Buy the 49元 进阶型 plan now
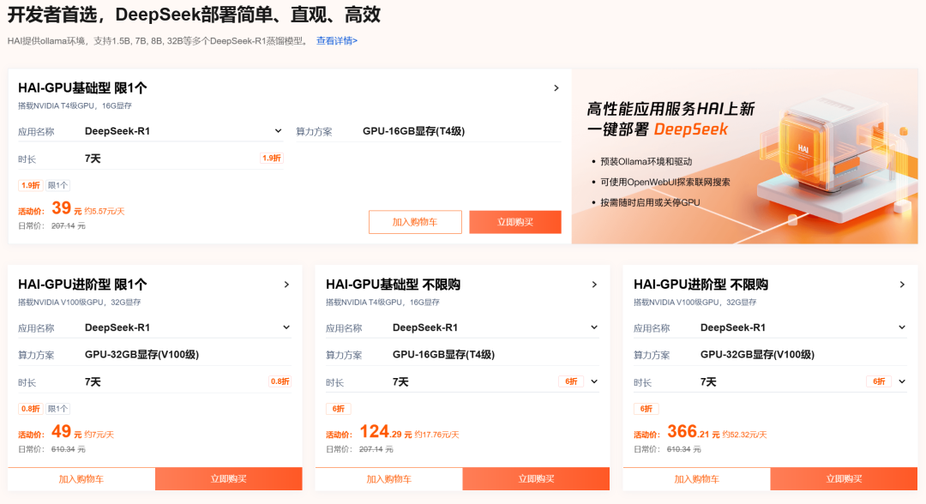 [229, 479]
